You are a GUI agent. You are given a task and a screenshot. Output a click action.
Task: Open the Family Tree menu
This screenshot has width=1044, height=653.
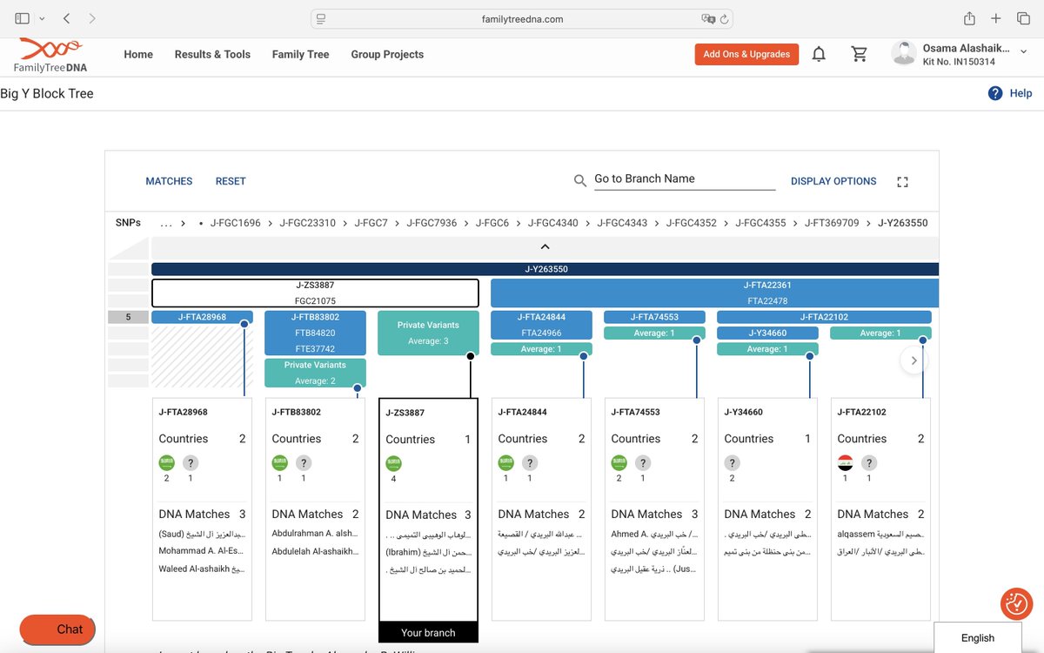(300, 54)
